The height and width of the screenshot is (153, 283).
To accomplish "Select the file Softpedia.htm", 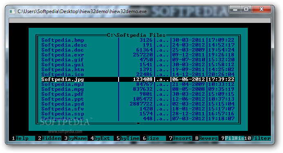I will point(63,70).
